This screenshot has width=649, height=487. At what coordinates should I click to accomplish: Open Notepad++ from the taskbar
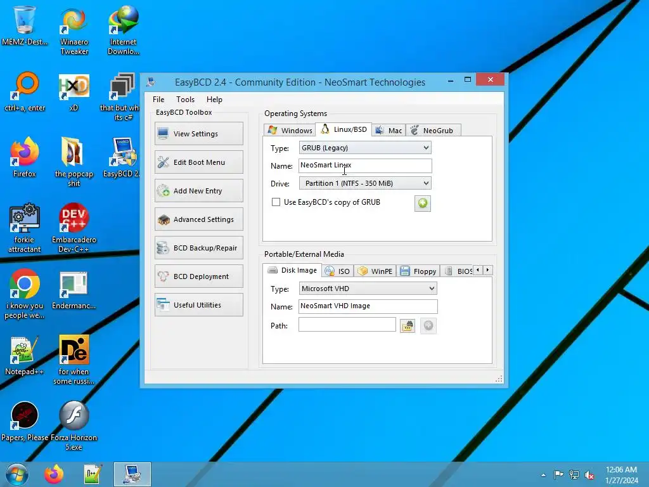[93, 474]
